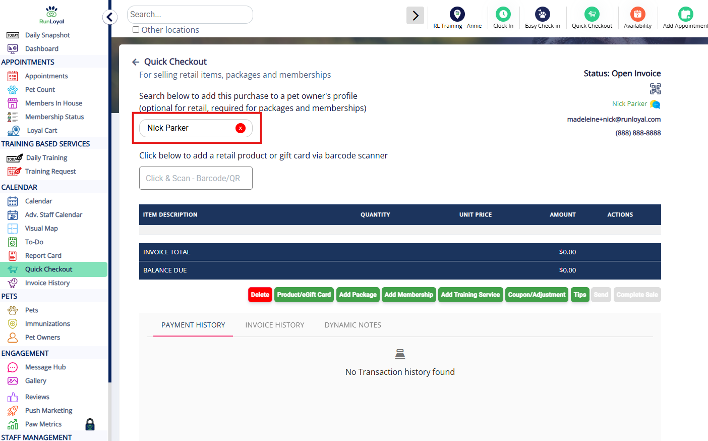Go back using the Quick Checkout arrow
708x441 pixels.
click(x=135, y=62)
